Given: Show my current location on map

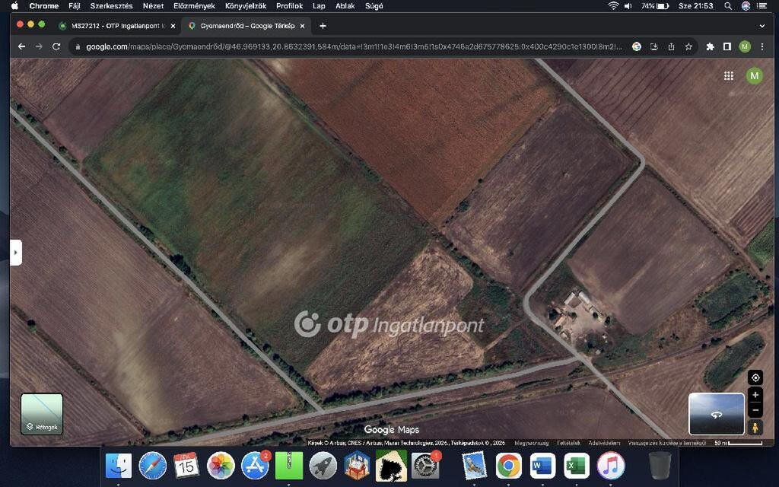Looking at the screenshot, I should tap(755, 377).
